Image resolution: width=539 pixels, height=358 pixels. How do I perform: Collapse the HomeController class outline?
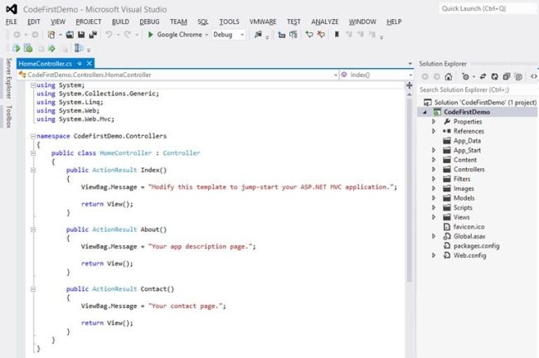33,153
